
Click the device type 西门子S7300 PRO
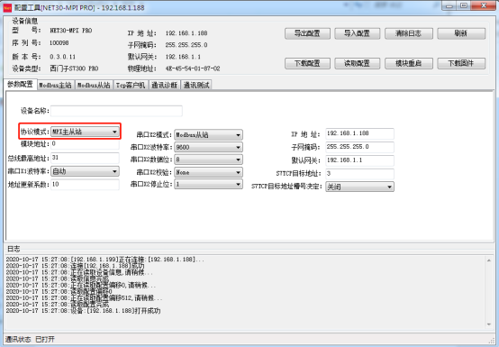coord(74,68)
